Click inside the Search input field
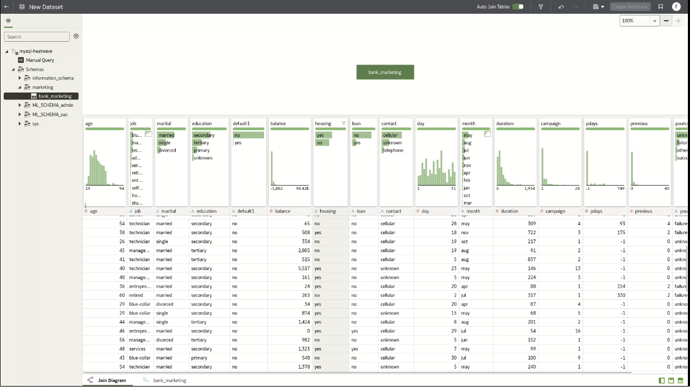This screenshot has width=690, height=387. pyautogui.click(x=36, y=36)
